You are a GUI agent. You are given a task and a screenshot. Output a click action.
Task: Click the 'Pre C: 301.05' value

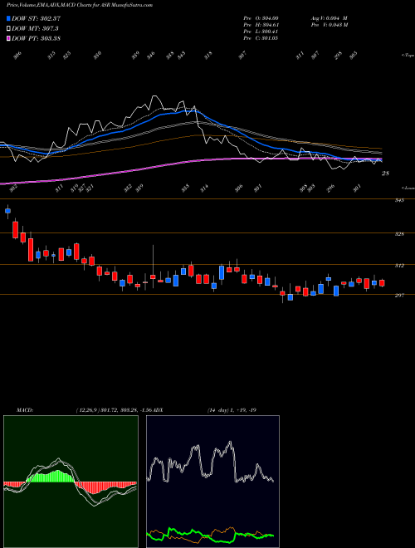tap(261, 38)
